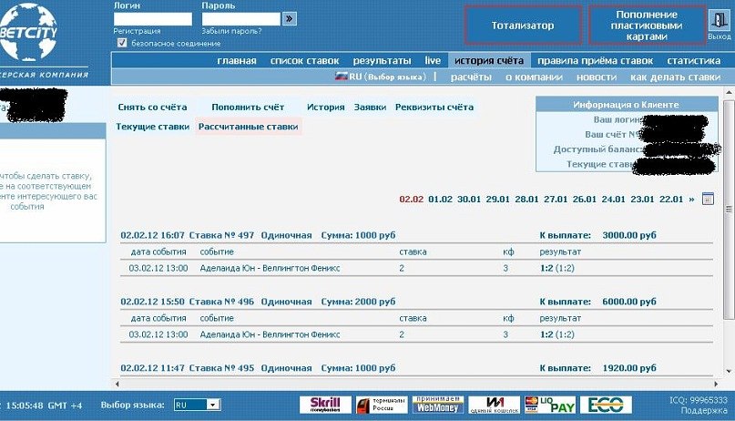
Task: Click the Снять со счёта link
Action: tap(152, 107)
